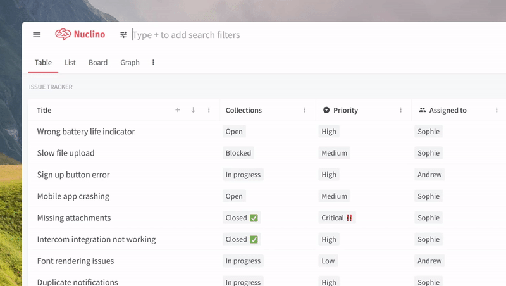Open search filter options icon
The image size is (506, 286).
pyautogui.click(x=123, y=35)
